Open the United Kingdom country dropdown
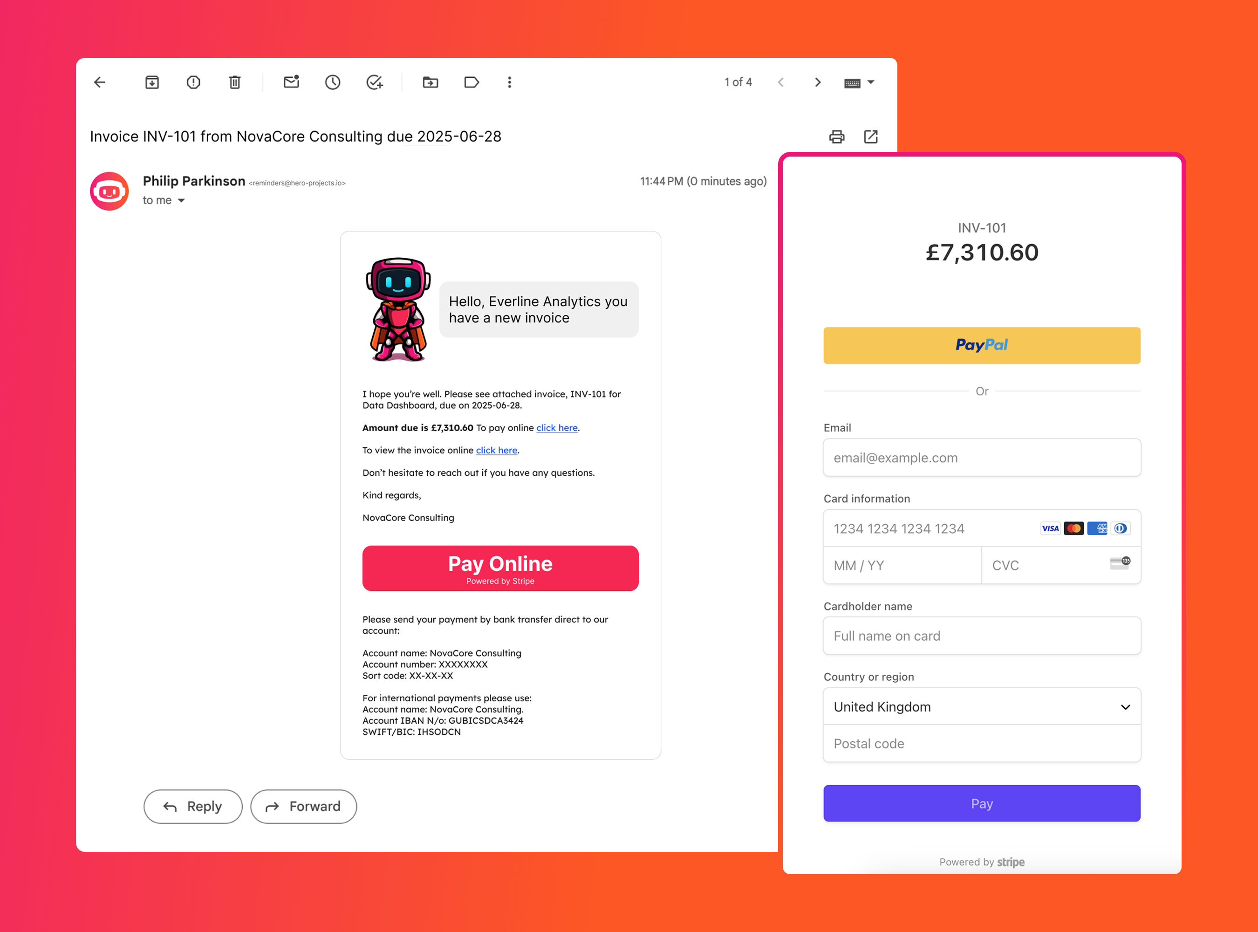 pyautogui.click(x=982, y=706)
